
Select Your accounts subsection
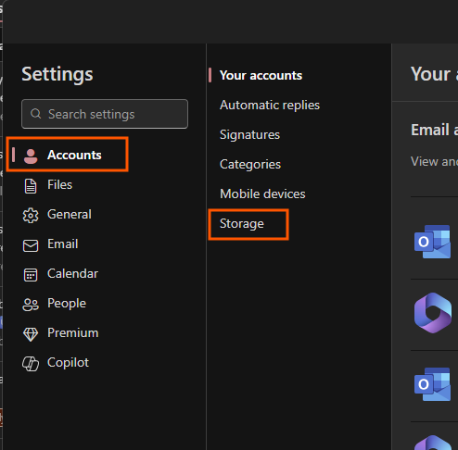[261, 75]
